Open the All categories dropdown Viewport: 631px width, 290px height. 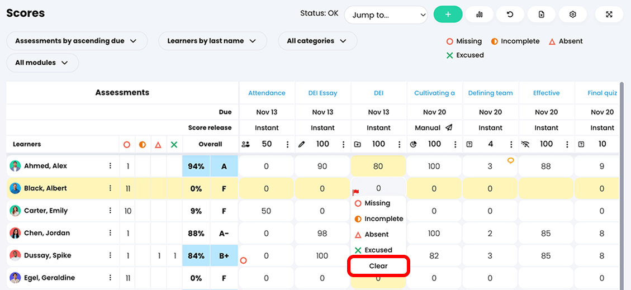[317, 41]
